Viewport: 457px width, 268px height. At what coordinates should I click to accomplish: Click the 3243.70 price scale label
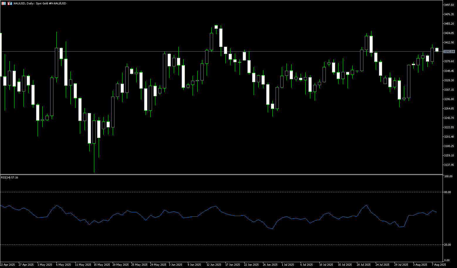pos(449,118)
